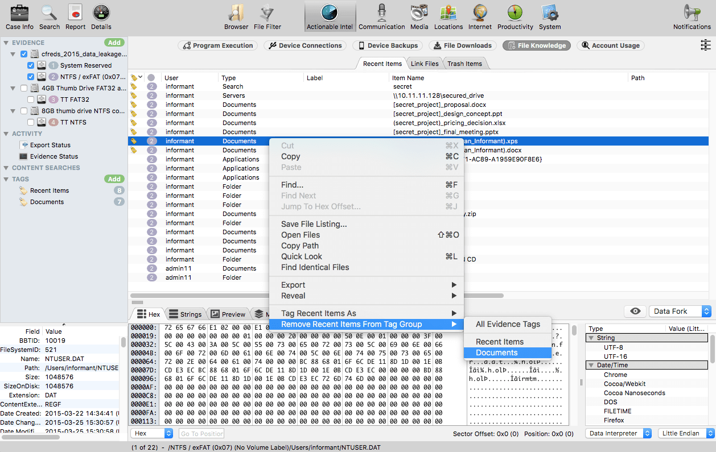Add a new tag with the TAGS Add button
716x452 pixels.
114,179
